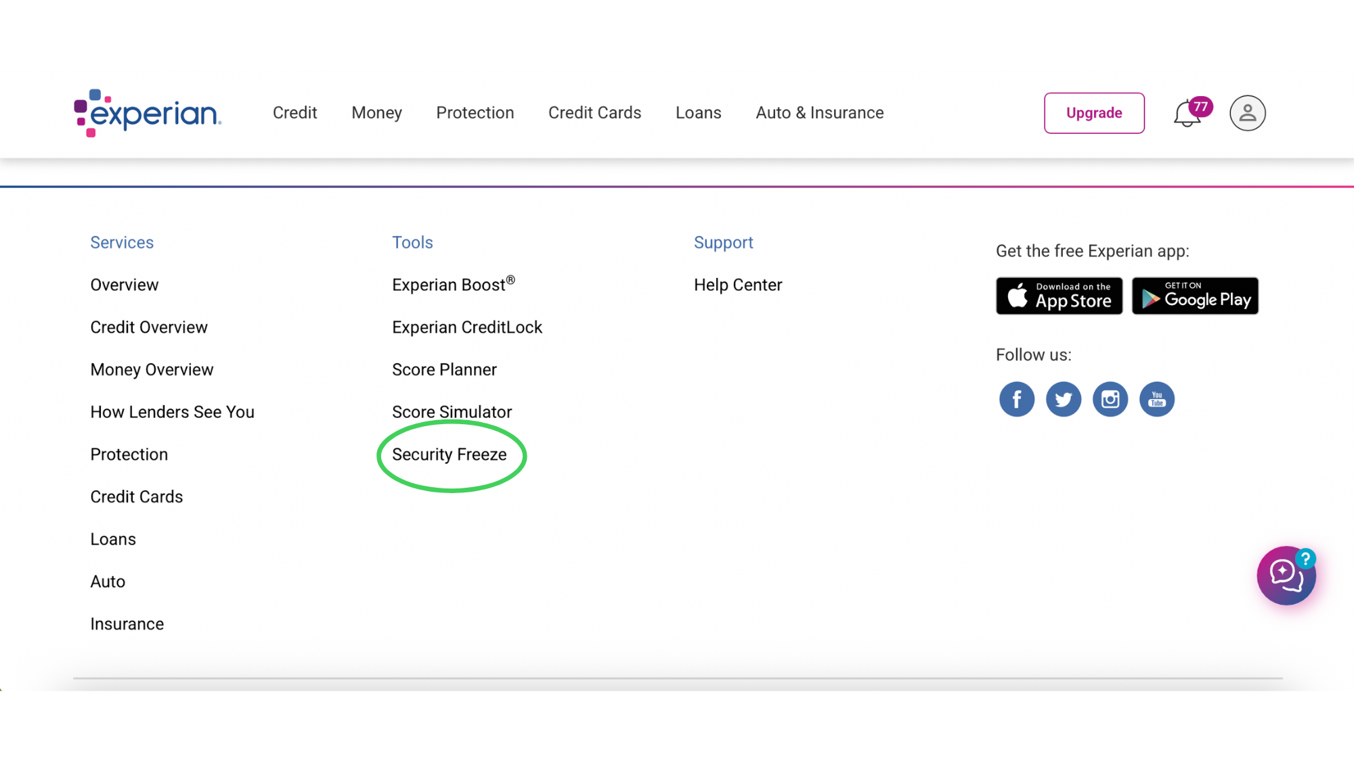Click the Upgrade button
This screenshot has height=761, width=1354.
1094,113
